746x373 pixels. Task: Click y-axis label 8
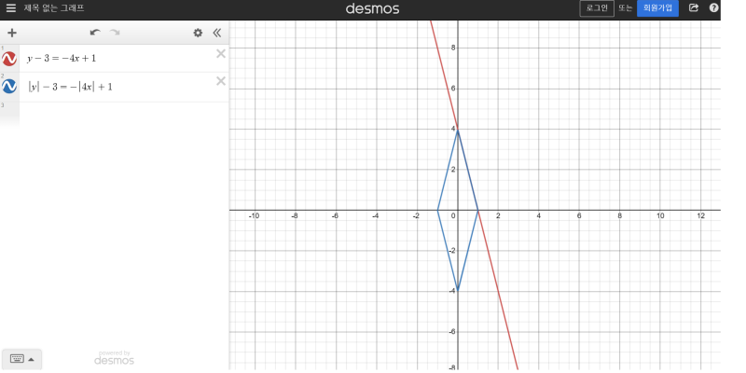point(453,48)
